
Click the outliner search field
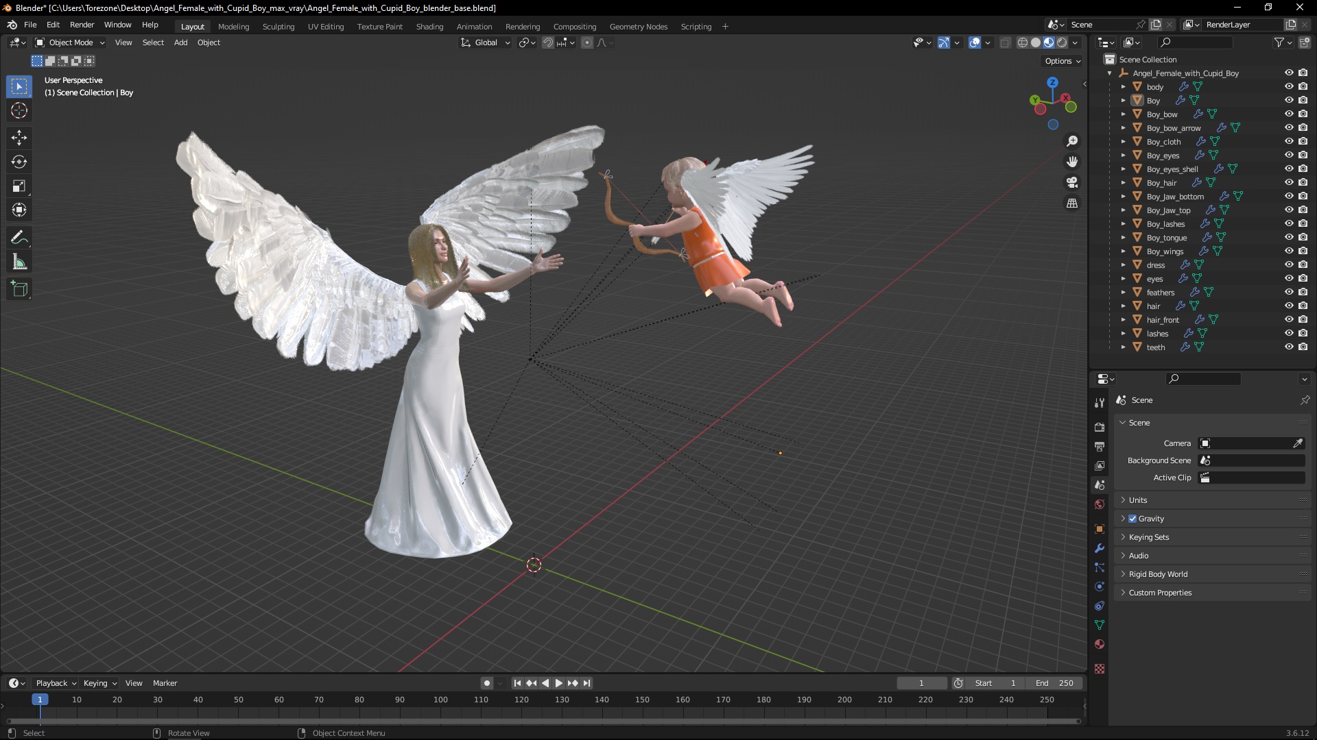(1195, 42)
